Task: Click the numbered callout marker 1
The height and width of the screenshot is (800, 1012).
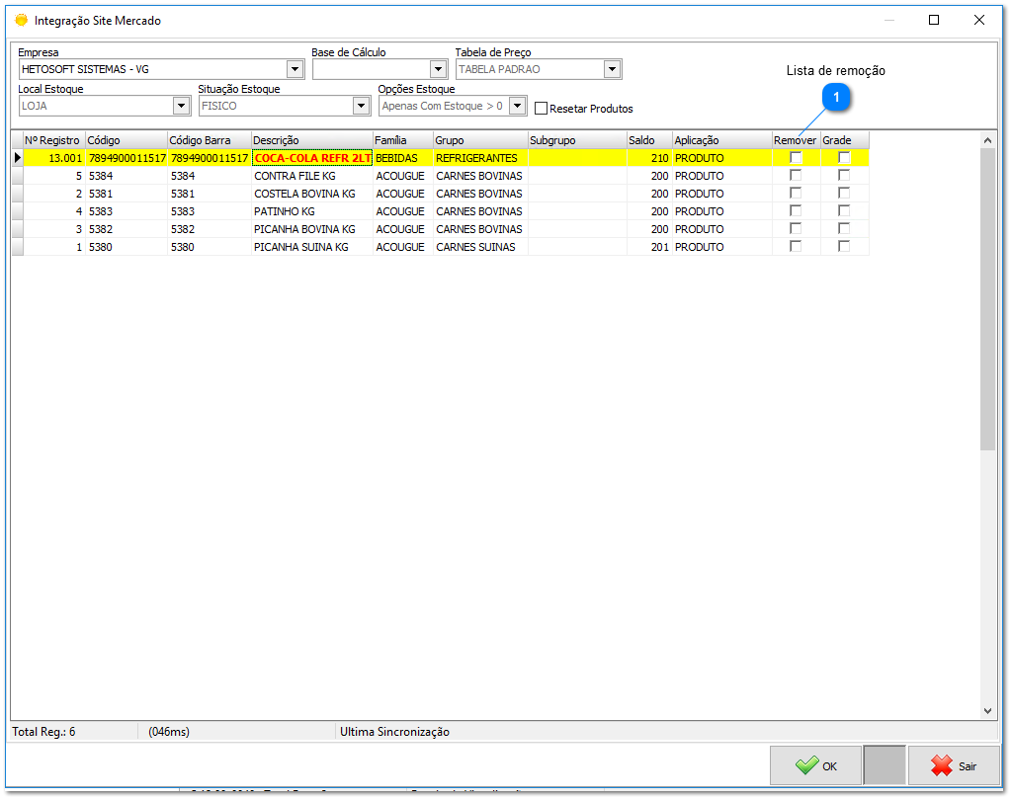Action: (x=837, y=97)
